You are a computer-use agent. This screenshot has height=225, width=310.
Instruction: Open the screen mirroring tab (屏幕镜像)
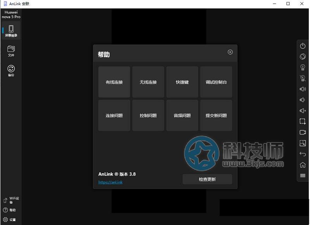11,31
